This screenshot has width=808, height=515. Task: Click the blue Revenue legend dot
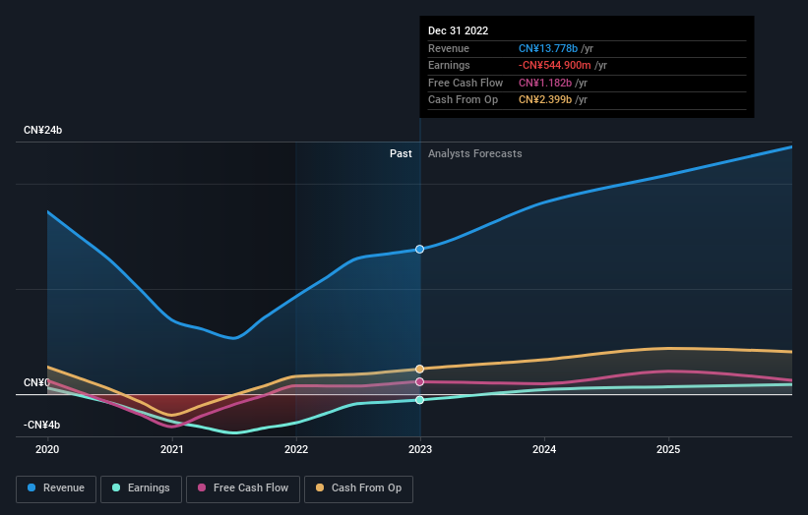pos(31,487)
